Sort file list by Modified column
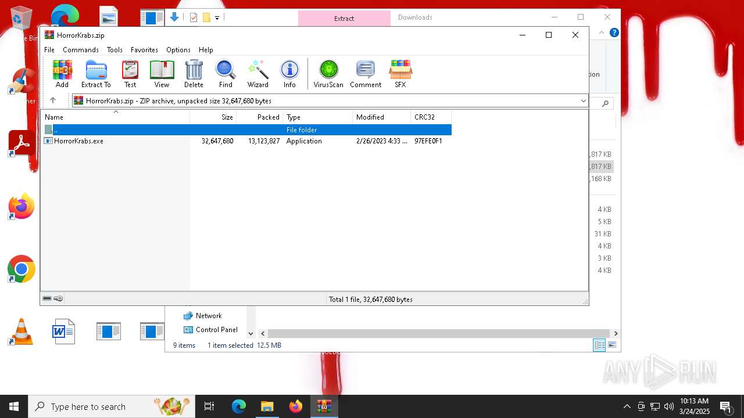This screenshot has width=744, height=418. coord(382,117)
